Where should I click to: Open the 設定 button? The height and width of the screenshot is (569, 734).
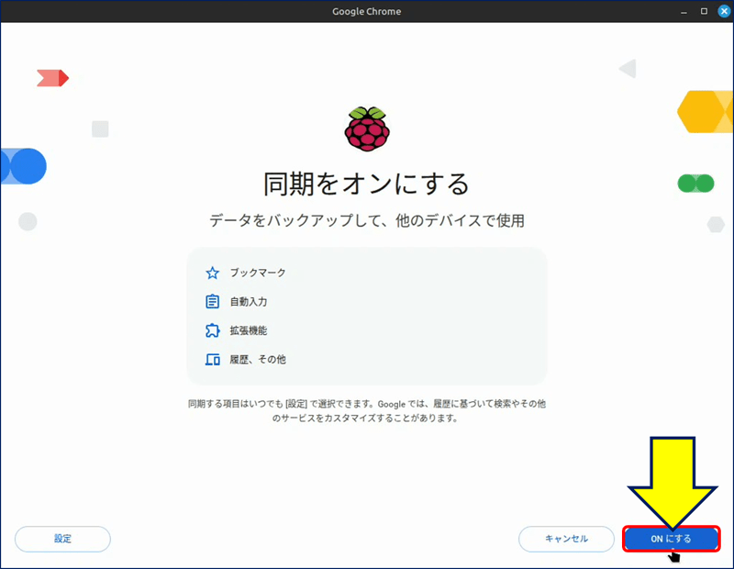click(62, 539)
